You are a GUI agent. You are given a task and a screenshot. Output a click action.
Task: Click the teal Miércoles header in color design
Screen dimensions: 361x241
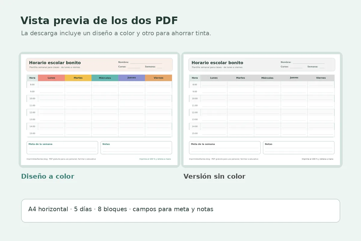pyautogui.click(x=105, y=78)
